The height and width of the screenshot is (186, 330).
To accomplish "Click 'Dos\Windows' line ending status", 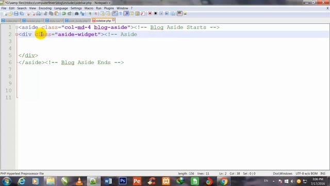I will click(x=283, y=174).
